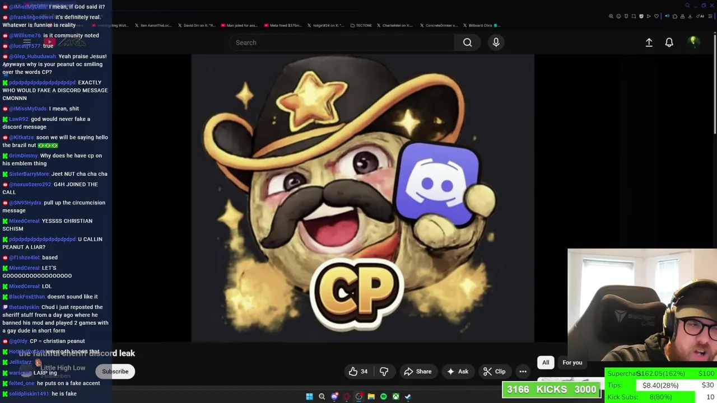Screen dimensions: 717x403
Task: Open the downloads arrow icon
Action: (x=690, y=16)
